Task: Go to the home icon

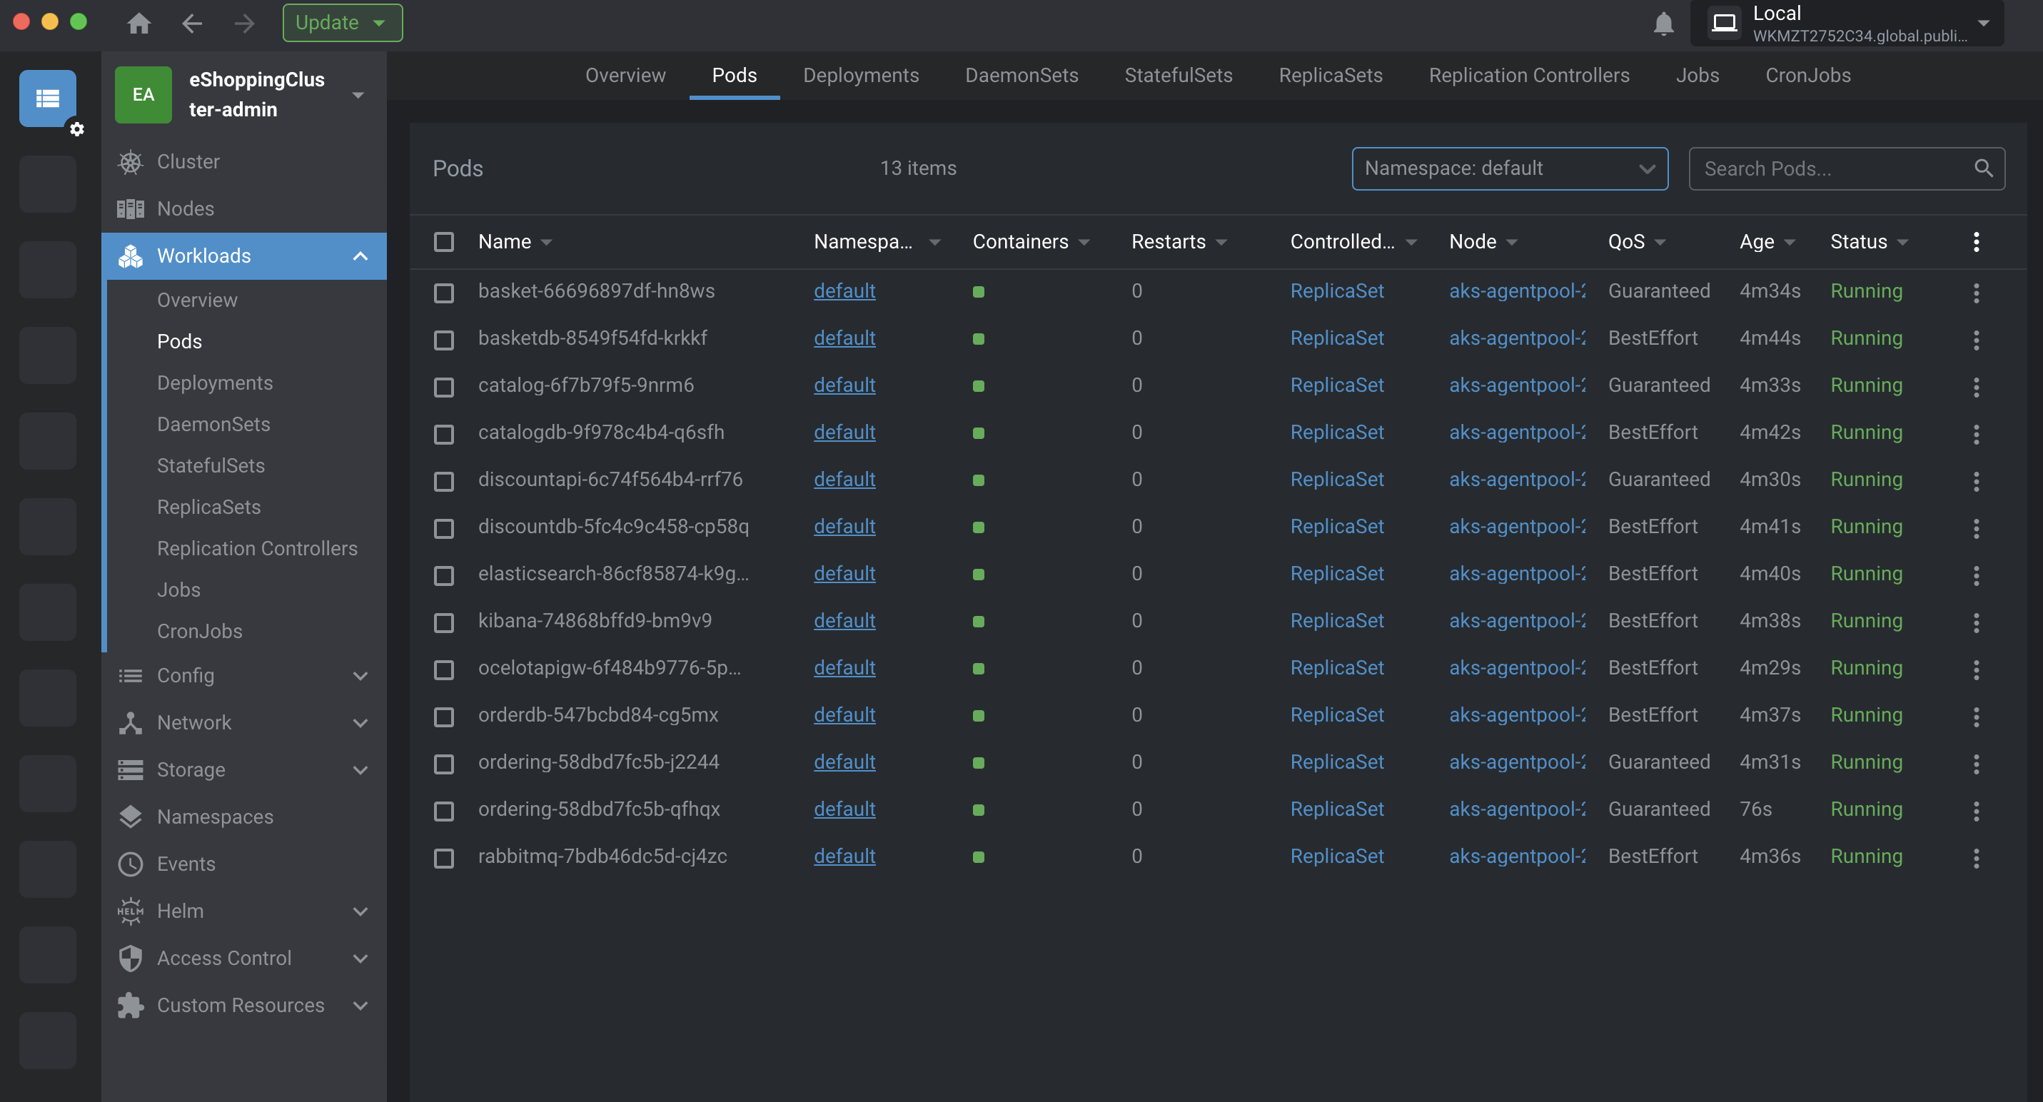Action: (138, 23)
